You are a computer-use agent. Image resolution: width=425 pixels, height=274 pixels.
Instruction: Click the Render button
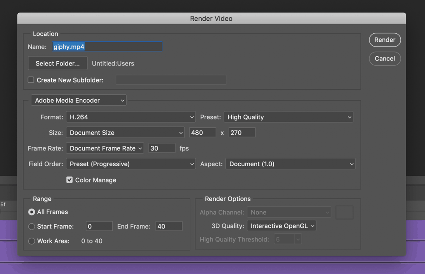point(385,40)
